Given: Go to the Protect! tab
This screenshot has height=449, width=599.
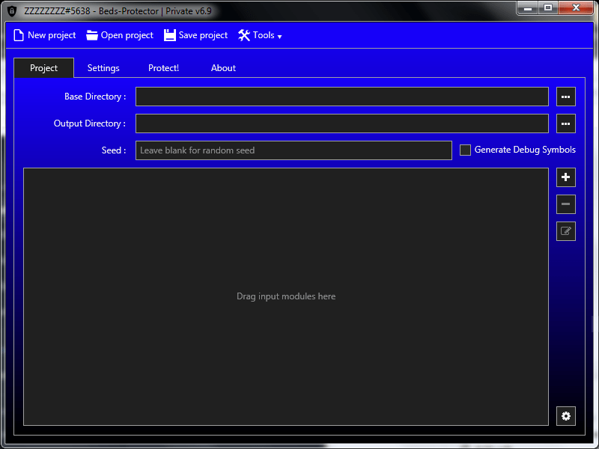Looking at the screenshot, I should click(x=163, y=68).
